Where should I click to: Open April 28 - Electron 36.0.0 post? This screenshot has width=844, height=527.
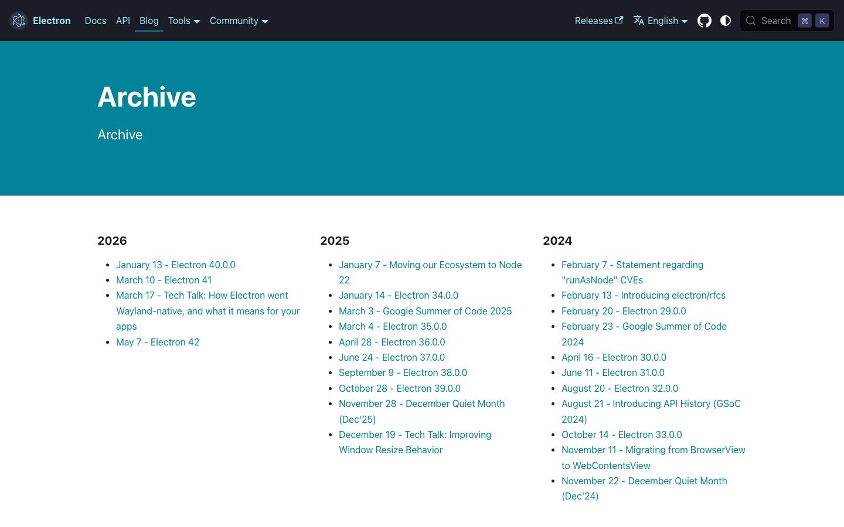(x=392, y=342)
